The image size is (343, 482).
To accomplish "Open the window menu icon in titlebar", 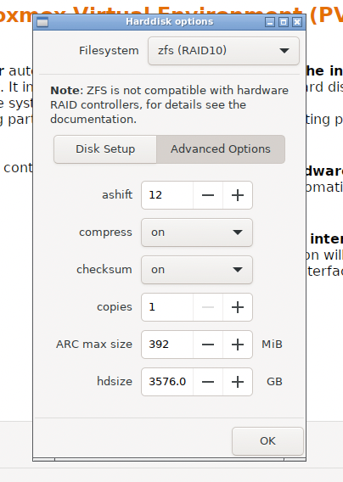I will coord(42,22).
